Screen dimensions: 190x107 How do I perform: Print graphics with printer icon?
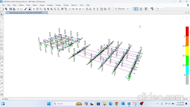pyautogui.click(x=14, y=9)
